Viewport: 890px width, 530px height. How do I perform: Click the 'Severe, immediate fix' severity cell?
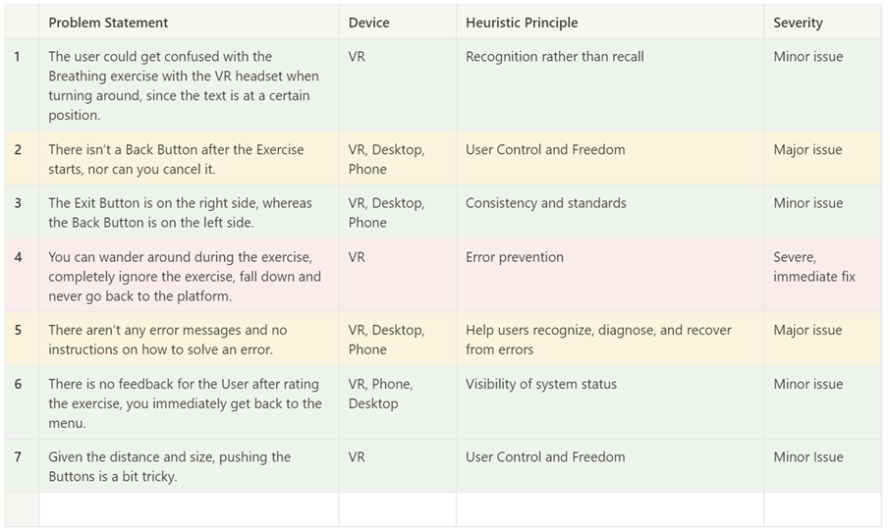click(823, 276)
